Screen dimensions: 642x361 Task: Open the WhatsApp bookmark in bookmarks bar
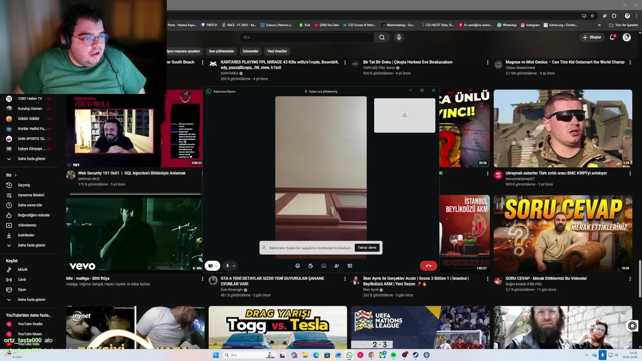(x=507, y=25)
